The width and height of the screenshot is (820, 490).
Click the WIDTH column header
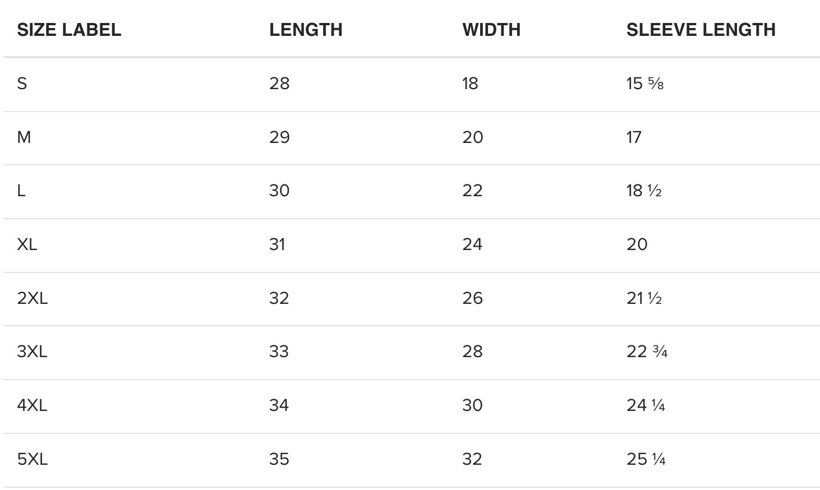pyautogui.click(x=491, y=30)
